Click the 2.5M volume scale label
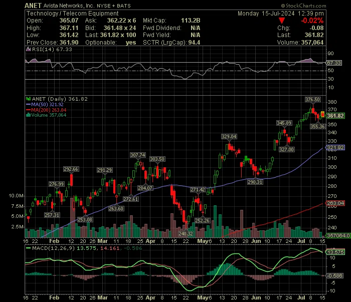This screenshot has width=351, height=302. point(17,227)
